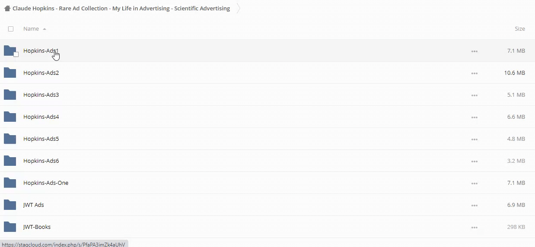Sort by Name using the arrow indicator
Image resolution: width=535 pixels, height=247 pixels.
(x=45, y=29)
